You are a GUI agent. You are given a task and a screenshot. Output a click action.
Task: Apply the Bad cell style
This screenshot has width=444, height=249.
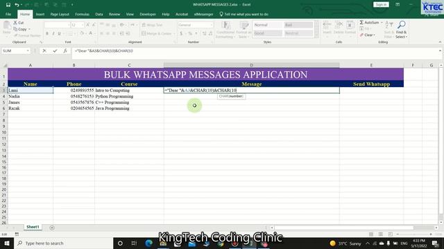coord(298,25)
